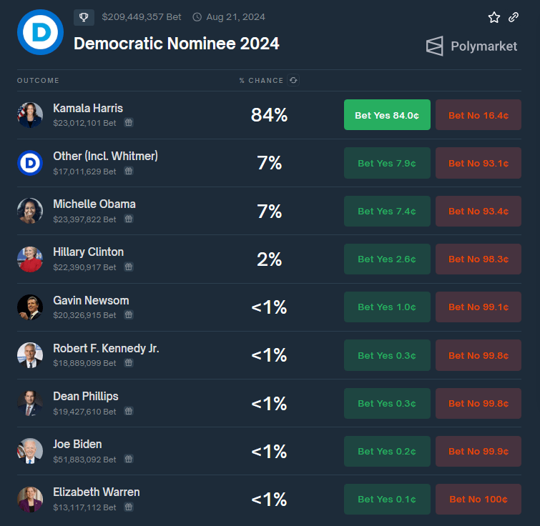Click gift icon under Michelle Obama
The width and height of the screenshot is (540, 526).
[129, 219]
